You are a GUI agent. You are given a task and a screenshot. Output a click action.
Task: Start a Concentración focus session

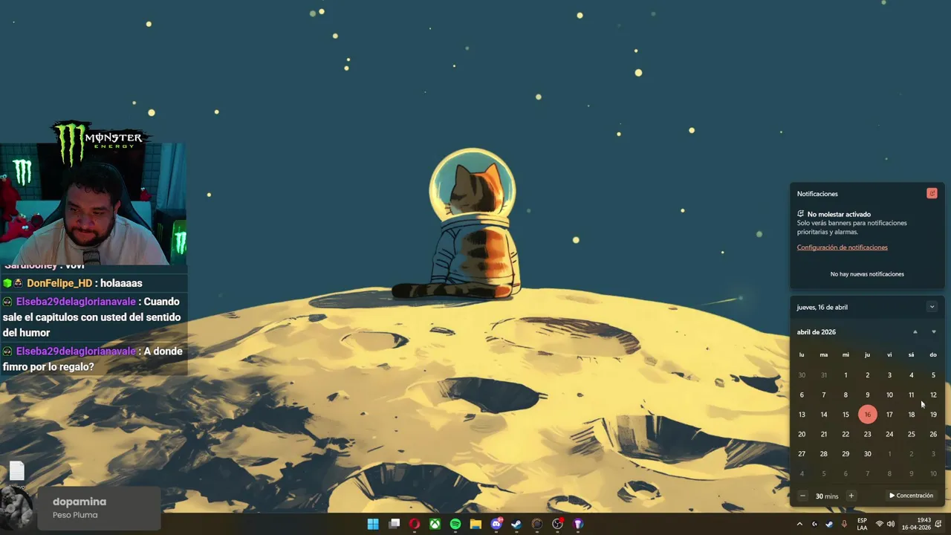(x=911, y=496)
